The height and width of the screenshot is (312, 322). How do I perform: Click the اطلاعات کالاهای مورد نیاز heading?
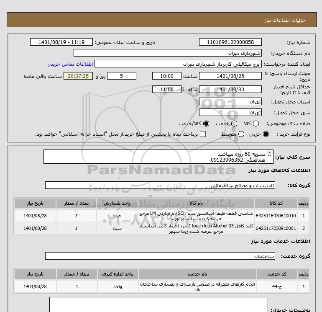tap(279, 170)
